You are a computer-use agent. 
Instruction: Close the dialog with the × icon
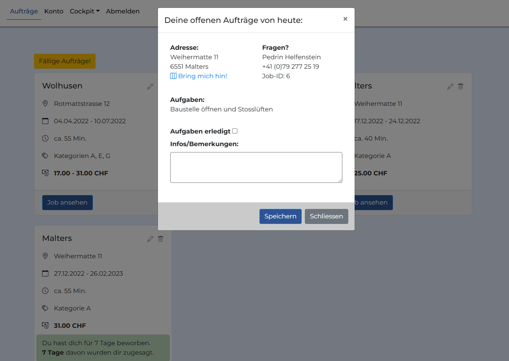pyautogui.click(x=345, y=19)
